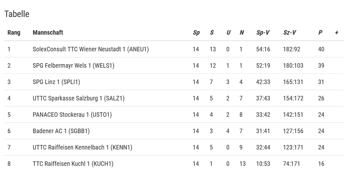Select UTTC Raiffeisen Kennelbach 1 team
Image resolution: width=348 pixels, height=179 pixels.
pyautogui.click(x=82, y=147)
